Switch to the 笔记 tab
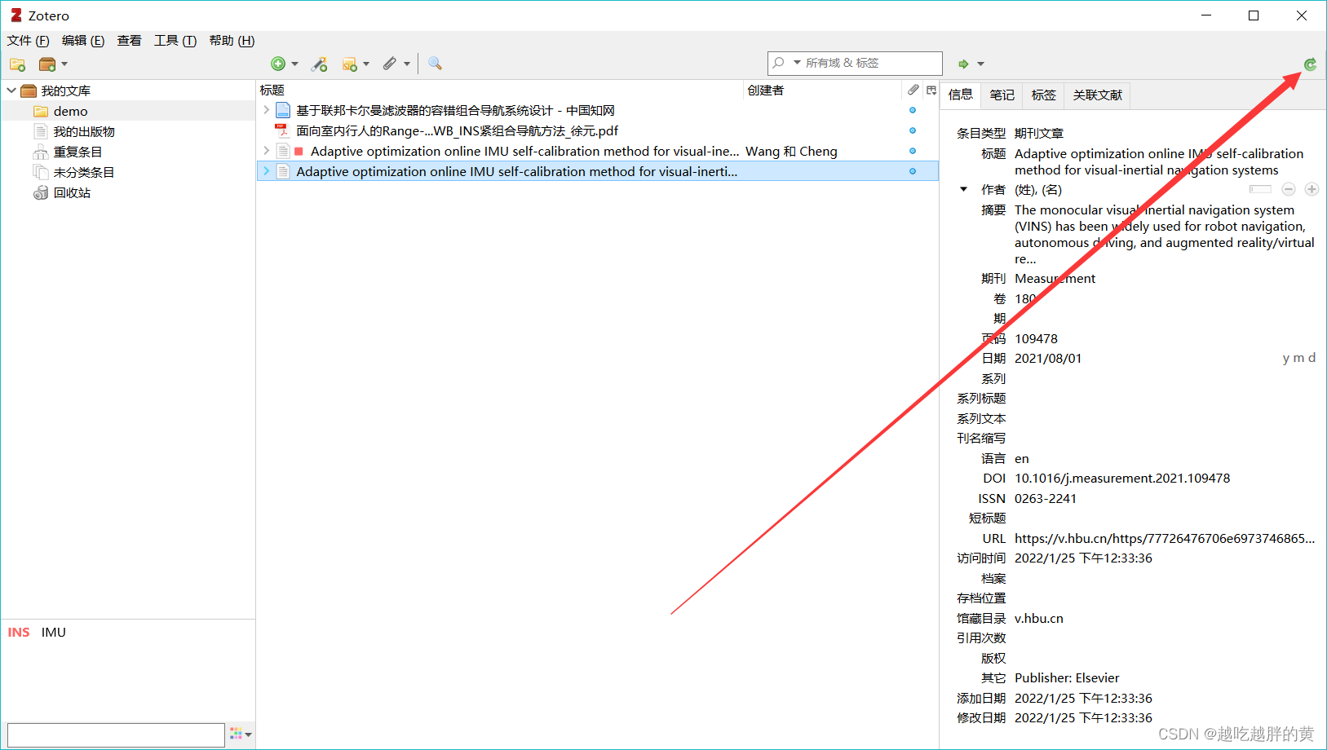 (1002, 95)
